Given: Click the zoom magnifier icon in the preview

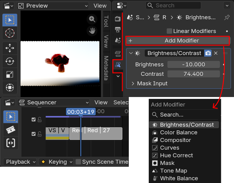Looking at the screenshot, I should click(x=92, y=19).
